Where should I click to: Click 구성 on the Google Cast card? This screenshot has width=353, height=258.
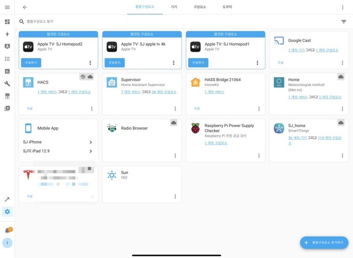pos(280,63)
